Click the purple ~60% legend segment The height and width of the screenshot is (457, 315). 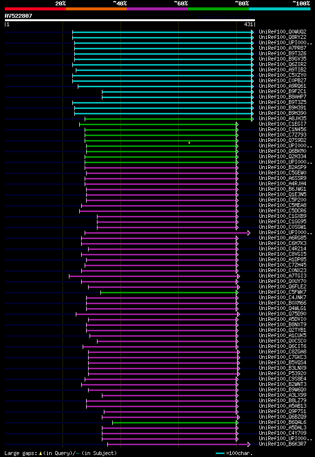(157, 9)
